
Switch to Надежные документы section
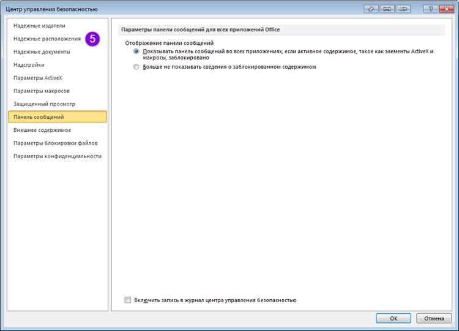(58, 52)
